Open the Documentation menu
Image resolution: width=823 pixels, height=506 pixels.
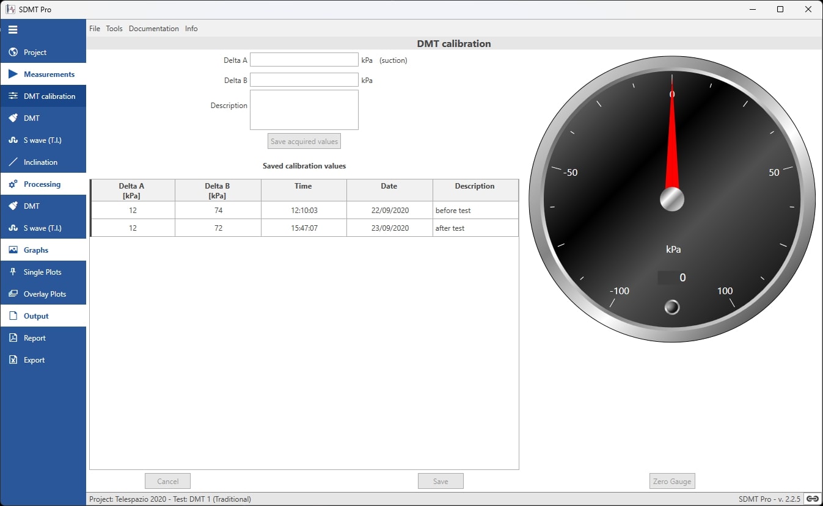tap(154, 29)
